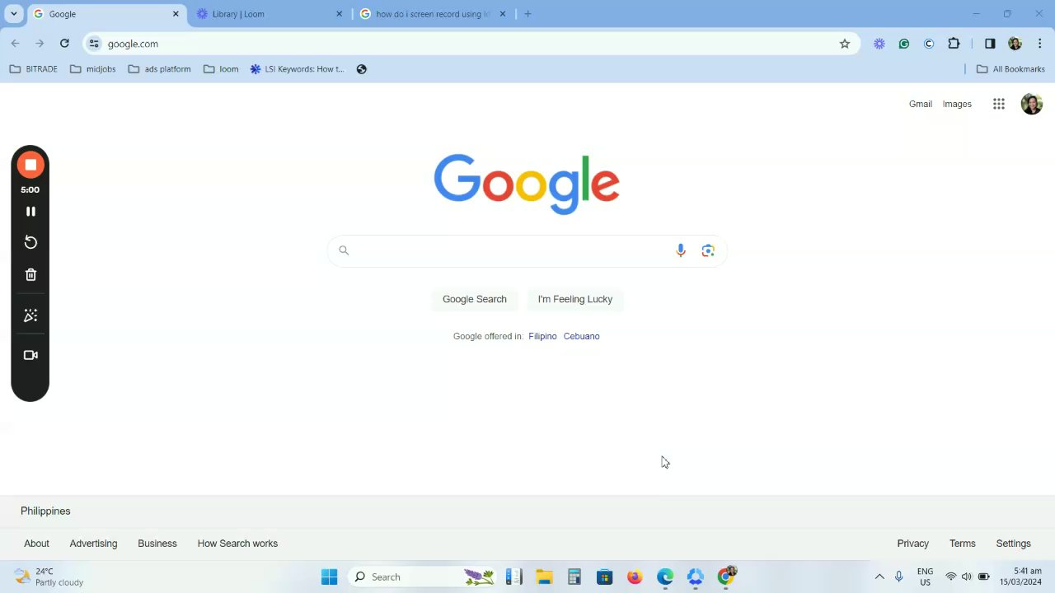Image resolution: width=1055 pixels, height=593 pixels.
Task: Launch Firefox from taskbar
Action: (635, 577)
